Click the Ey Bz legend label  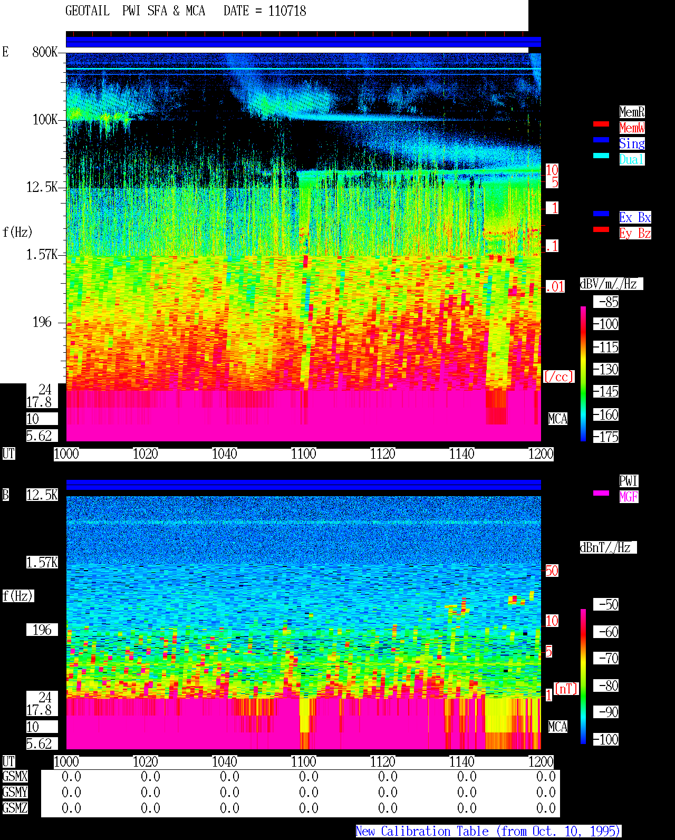tap(635, 233)
